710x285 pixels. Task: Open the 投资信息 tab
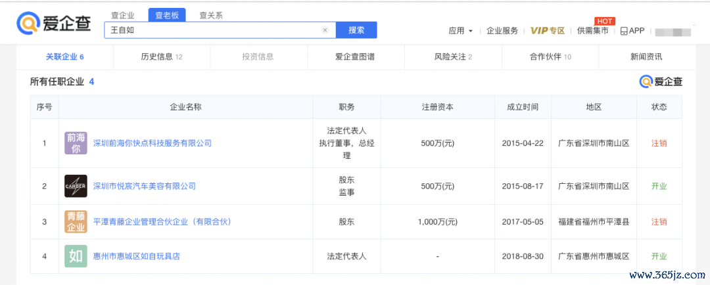coord(258,57)
